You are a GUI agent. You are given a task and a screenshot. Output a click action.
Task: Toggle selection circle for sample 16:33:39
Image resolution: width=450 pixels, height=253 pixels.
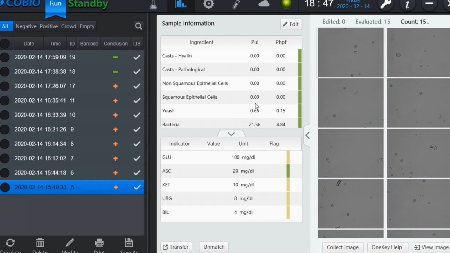coord(5,115)
